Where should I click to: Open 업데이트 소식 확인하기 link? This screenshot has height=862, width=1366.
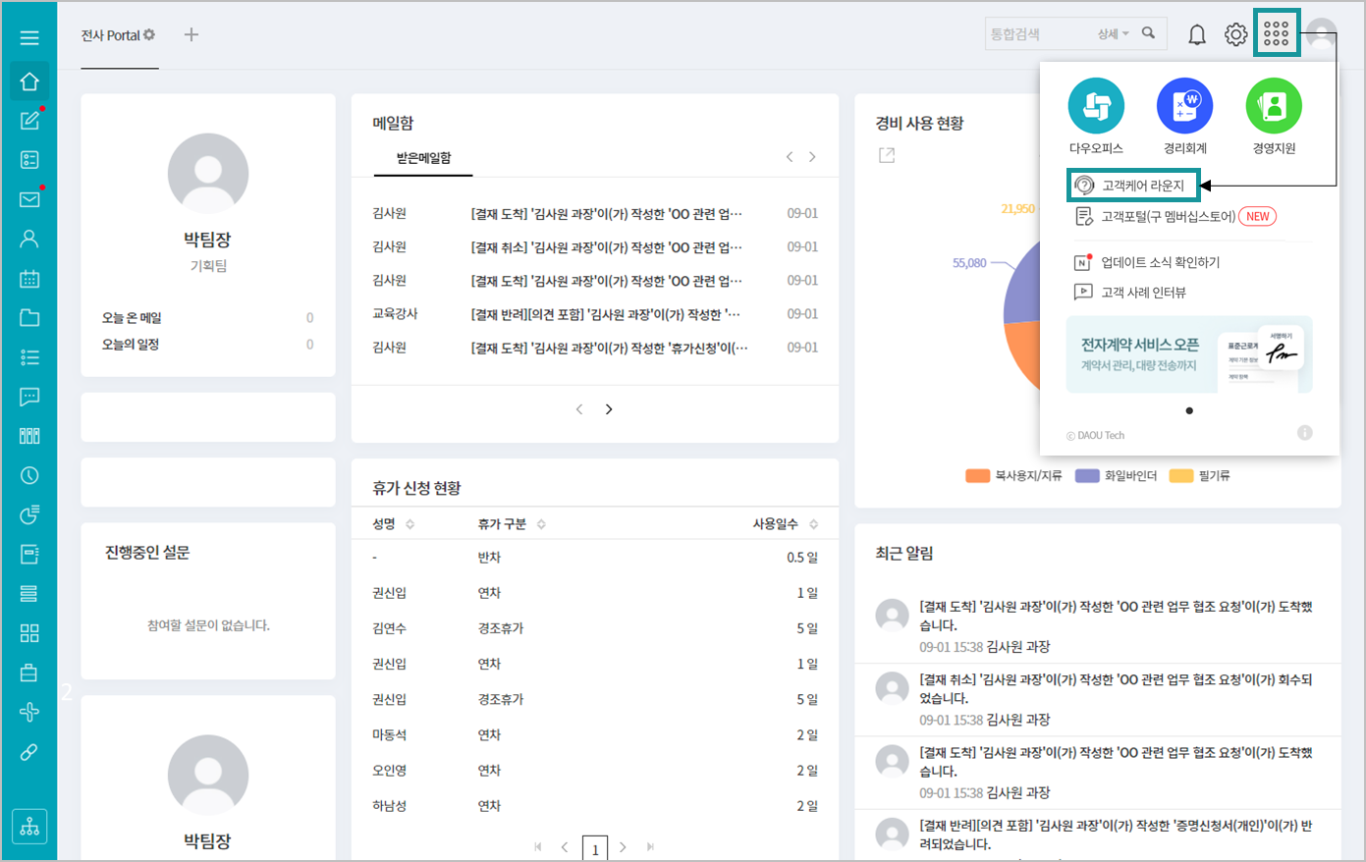[1160, 262]
